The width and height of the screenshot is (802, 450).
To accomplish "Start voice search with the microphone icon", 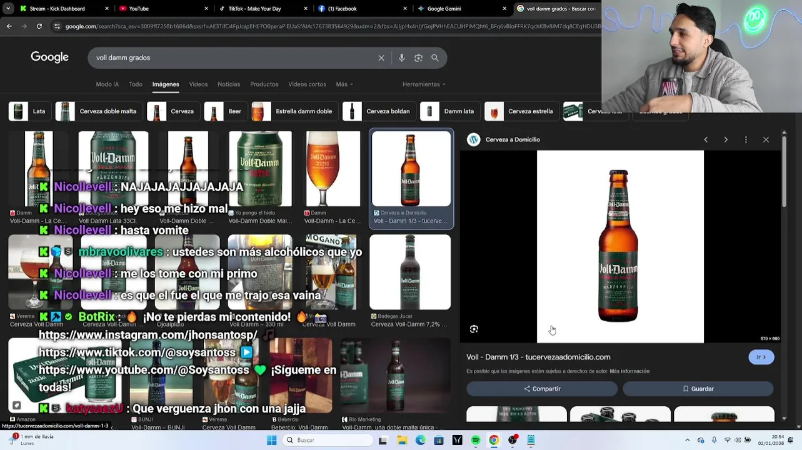I will 401,57.
